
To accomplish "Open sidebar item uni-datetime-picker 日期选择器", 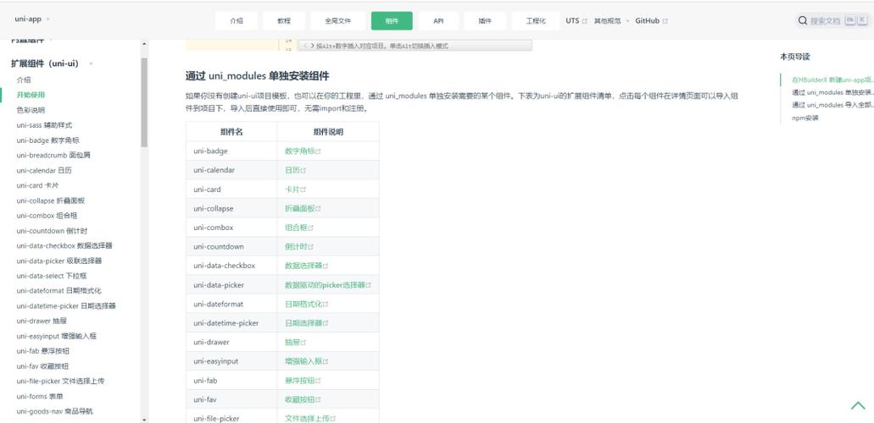I will (x=66, y=305).
